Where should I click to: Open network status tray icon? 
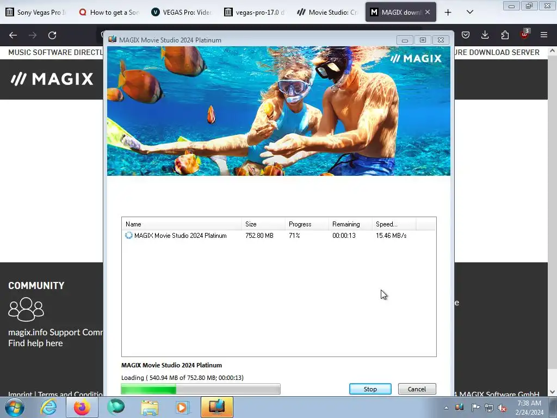point(489,408)
